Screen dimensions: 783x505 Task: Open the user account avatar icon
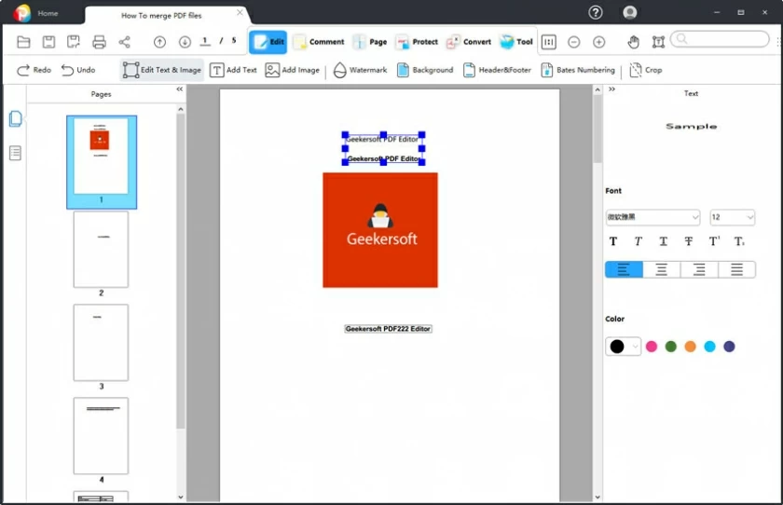click(630, 12)
